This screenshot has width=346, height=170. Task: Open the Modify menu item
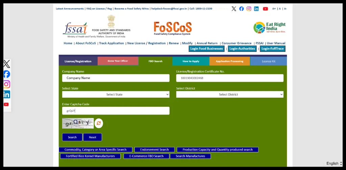coord(187,43)
